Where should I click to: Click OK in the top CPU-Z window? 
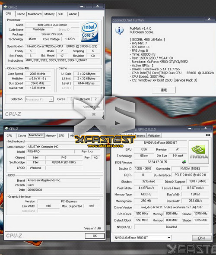(94, 114)
